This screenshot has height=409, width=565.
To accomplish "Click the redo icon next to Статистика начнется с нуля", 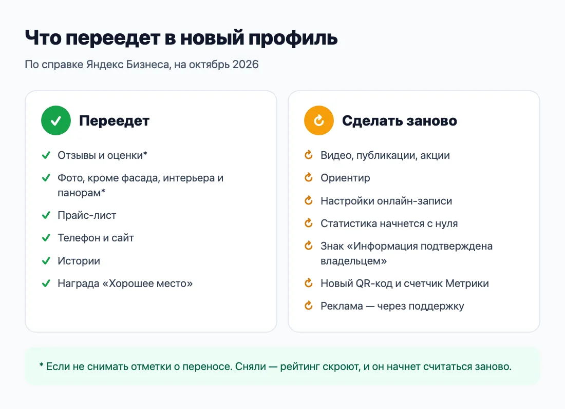I will [x=309, y=223].
